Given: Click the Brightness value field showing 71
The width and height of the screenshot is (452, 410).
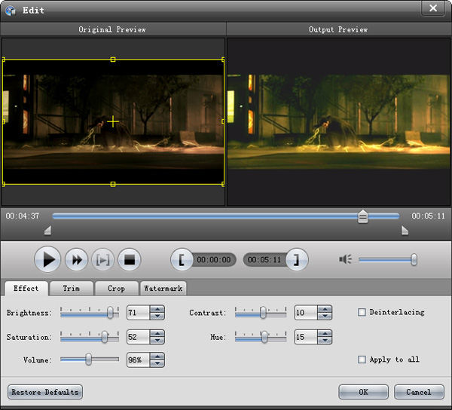Looking at the screenshot, I should pos(139,313).
